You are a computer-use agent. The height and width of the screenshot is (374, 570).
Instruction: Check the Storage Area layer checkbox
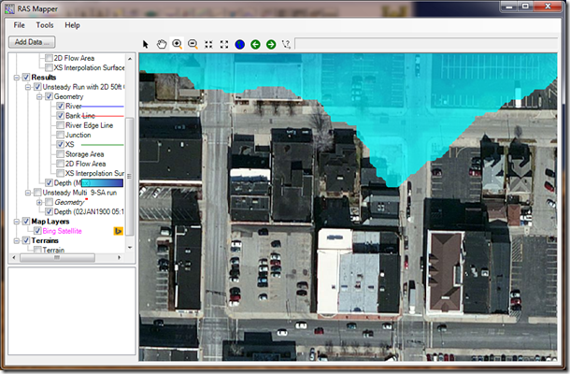tap(60, 154)
